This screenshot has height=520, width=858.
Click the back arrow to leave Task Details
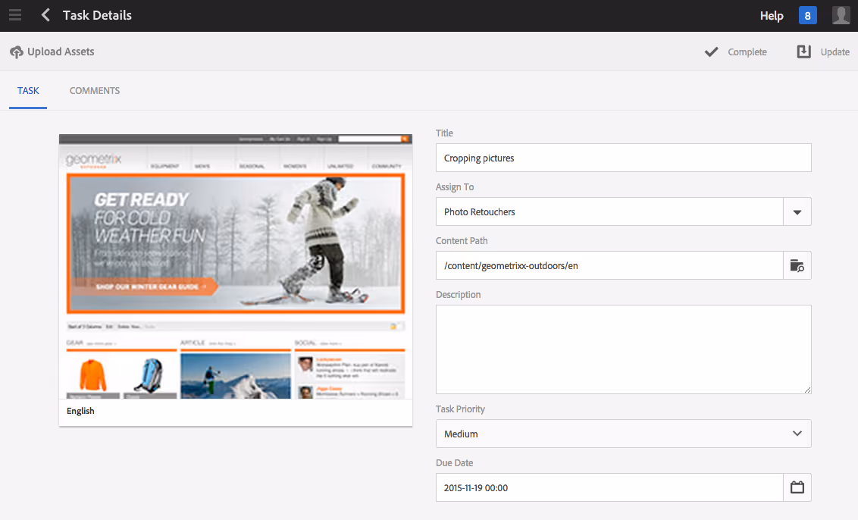pos(45,14)
